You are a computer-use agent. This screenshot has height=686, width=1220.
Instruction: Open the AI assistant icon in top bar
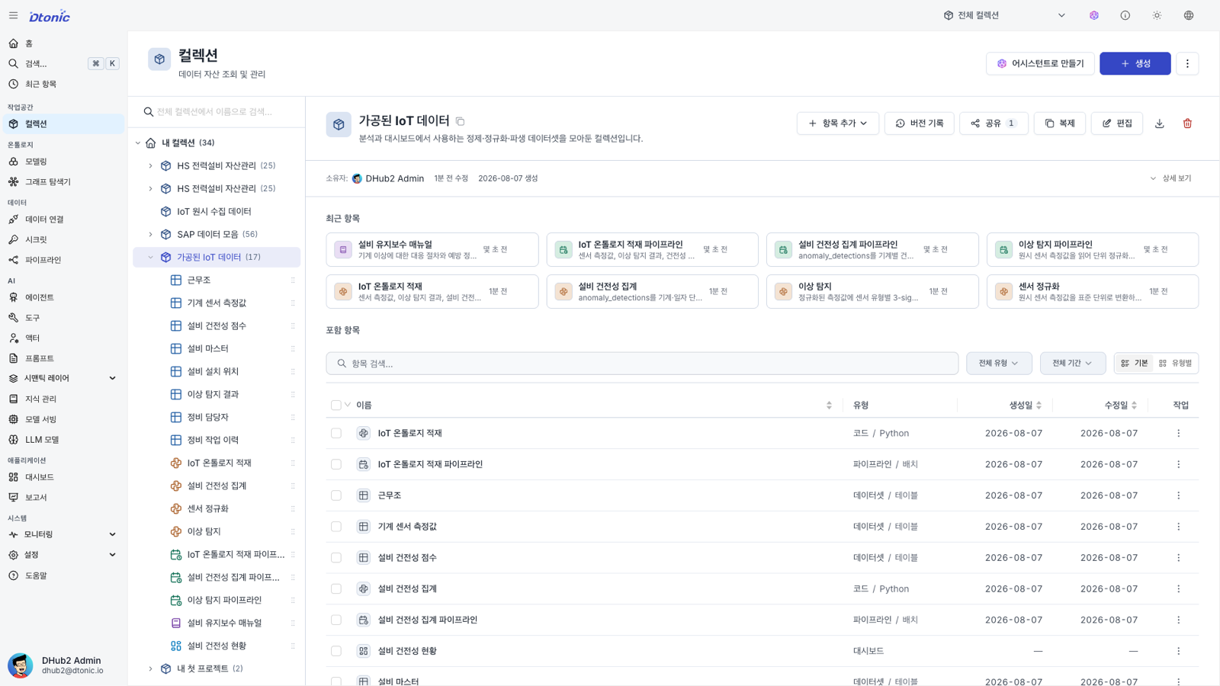[1094, 15]
